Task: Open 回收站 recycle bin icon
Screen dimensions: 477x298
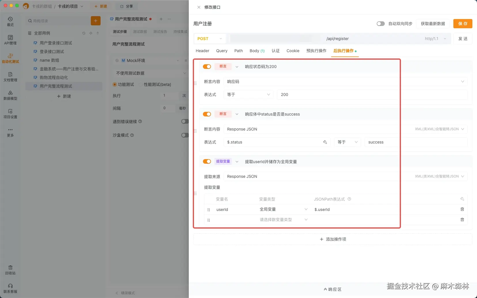Action: (x=10, y=270)
